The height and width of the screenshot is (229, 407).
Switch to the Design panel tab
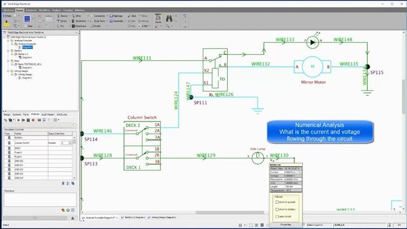(7, 114)
